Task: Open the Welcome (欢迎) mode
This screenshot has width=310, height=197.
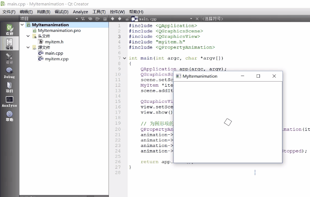Action: [x=9, y=30]
